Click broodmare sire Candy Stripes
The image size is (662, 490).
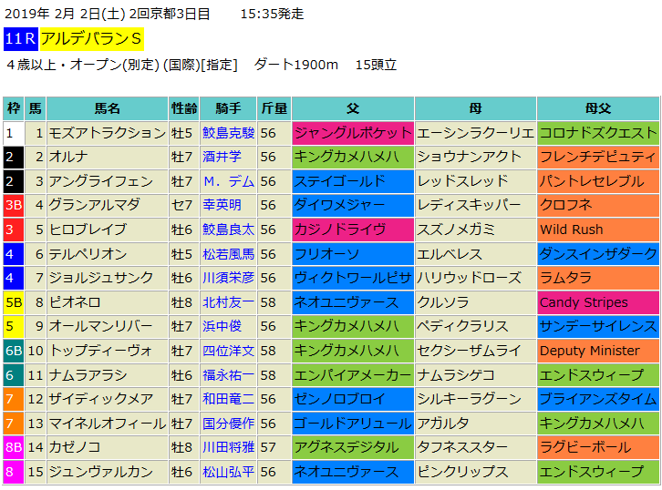pyautogui.click(x=598, y=302)
